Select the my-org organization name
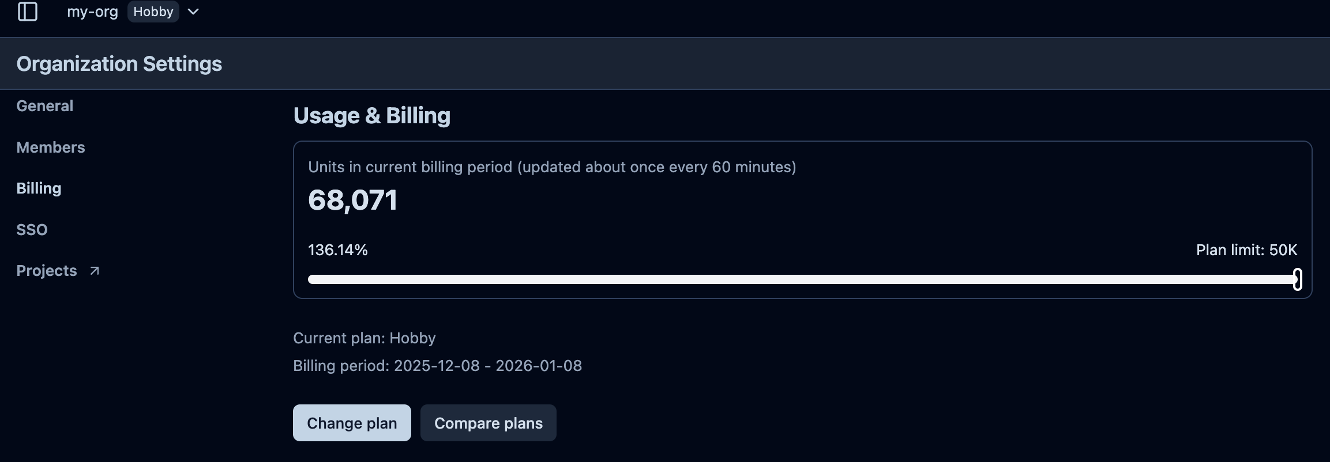 pyautogui.click(x=92, y=12)
